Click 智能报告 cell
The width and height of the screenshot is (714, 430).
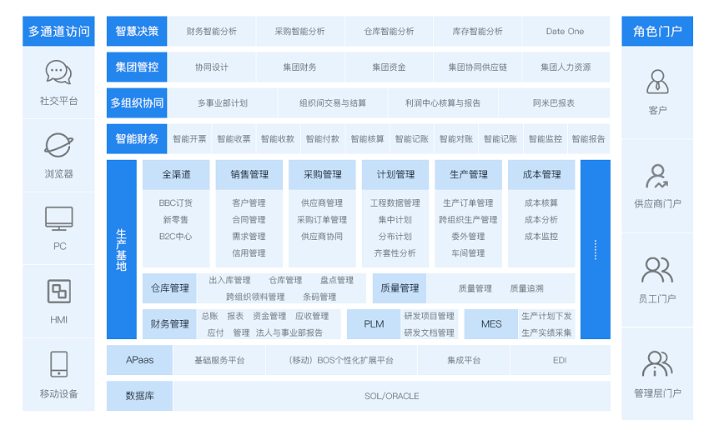pos(588,139)
